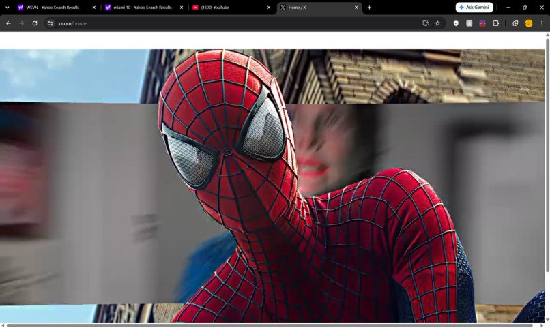This screenshot has height=328, width=550.
Task: Open the gray square extension icon
Action: (x=469, y=23)
